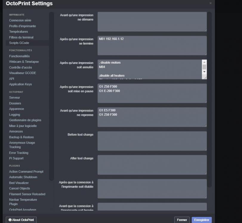Select Annonces sidebar entry
The width and height of the screenshot is (242, 223).
(16, 131)
